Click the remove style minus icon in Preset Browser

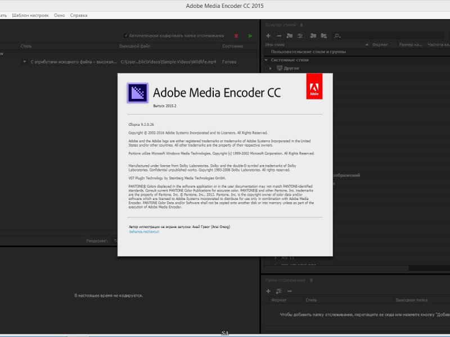pyautogui.click(x=279, y=36)
